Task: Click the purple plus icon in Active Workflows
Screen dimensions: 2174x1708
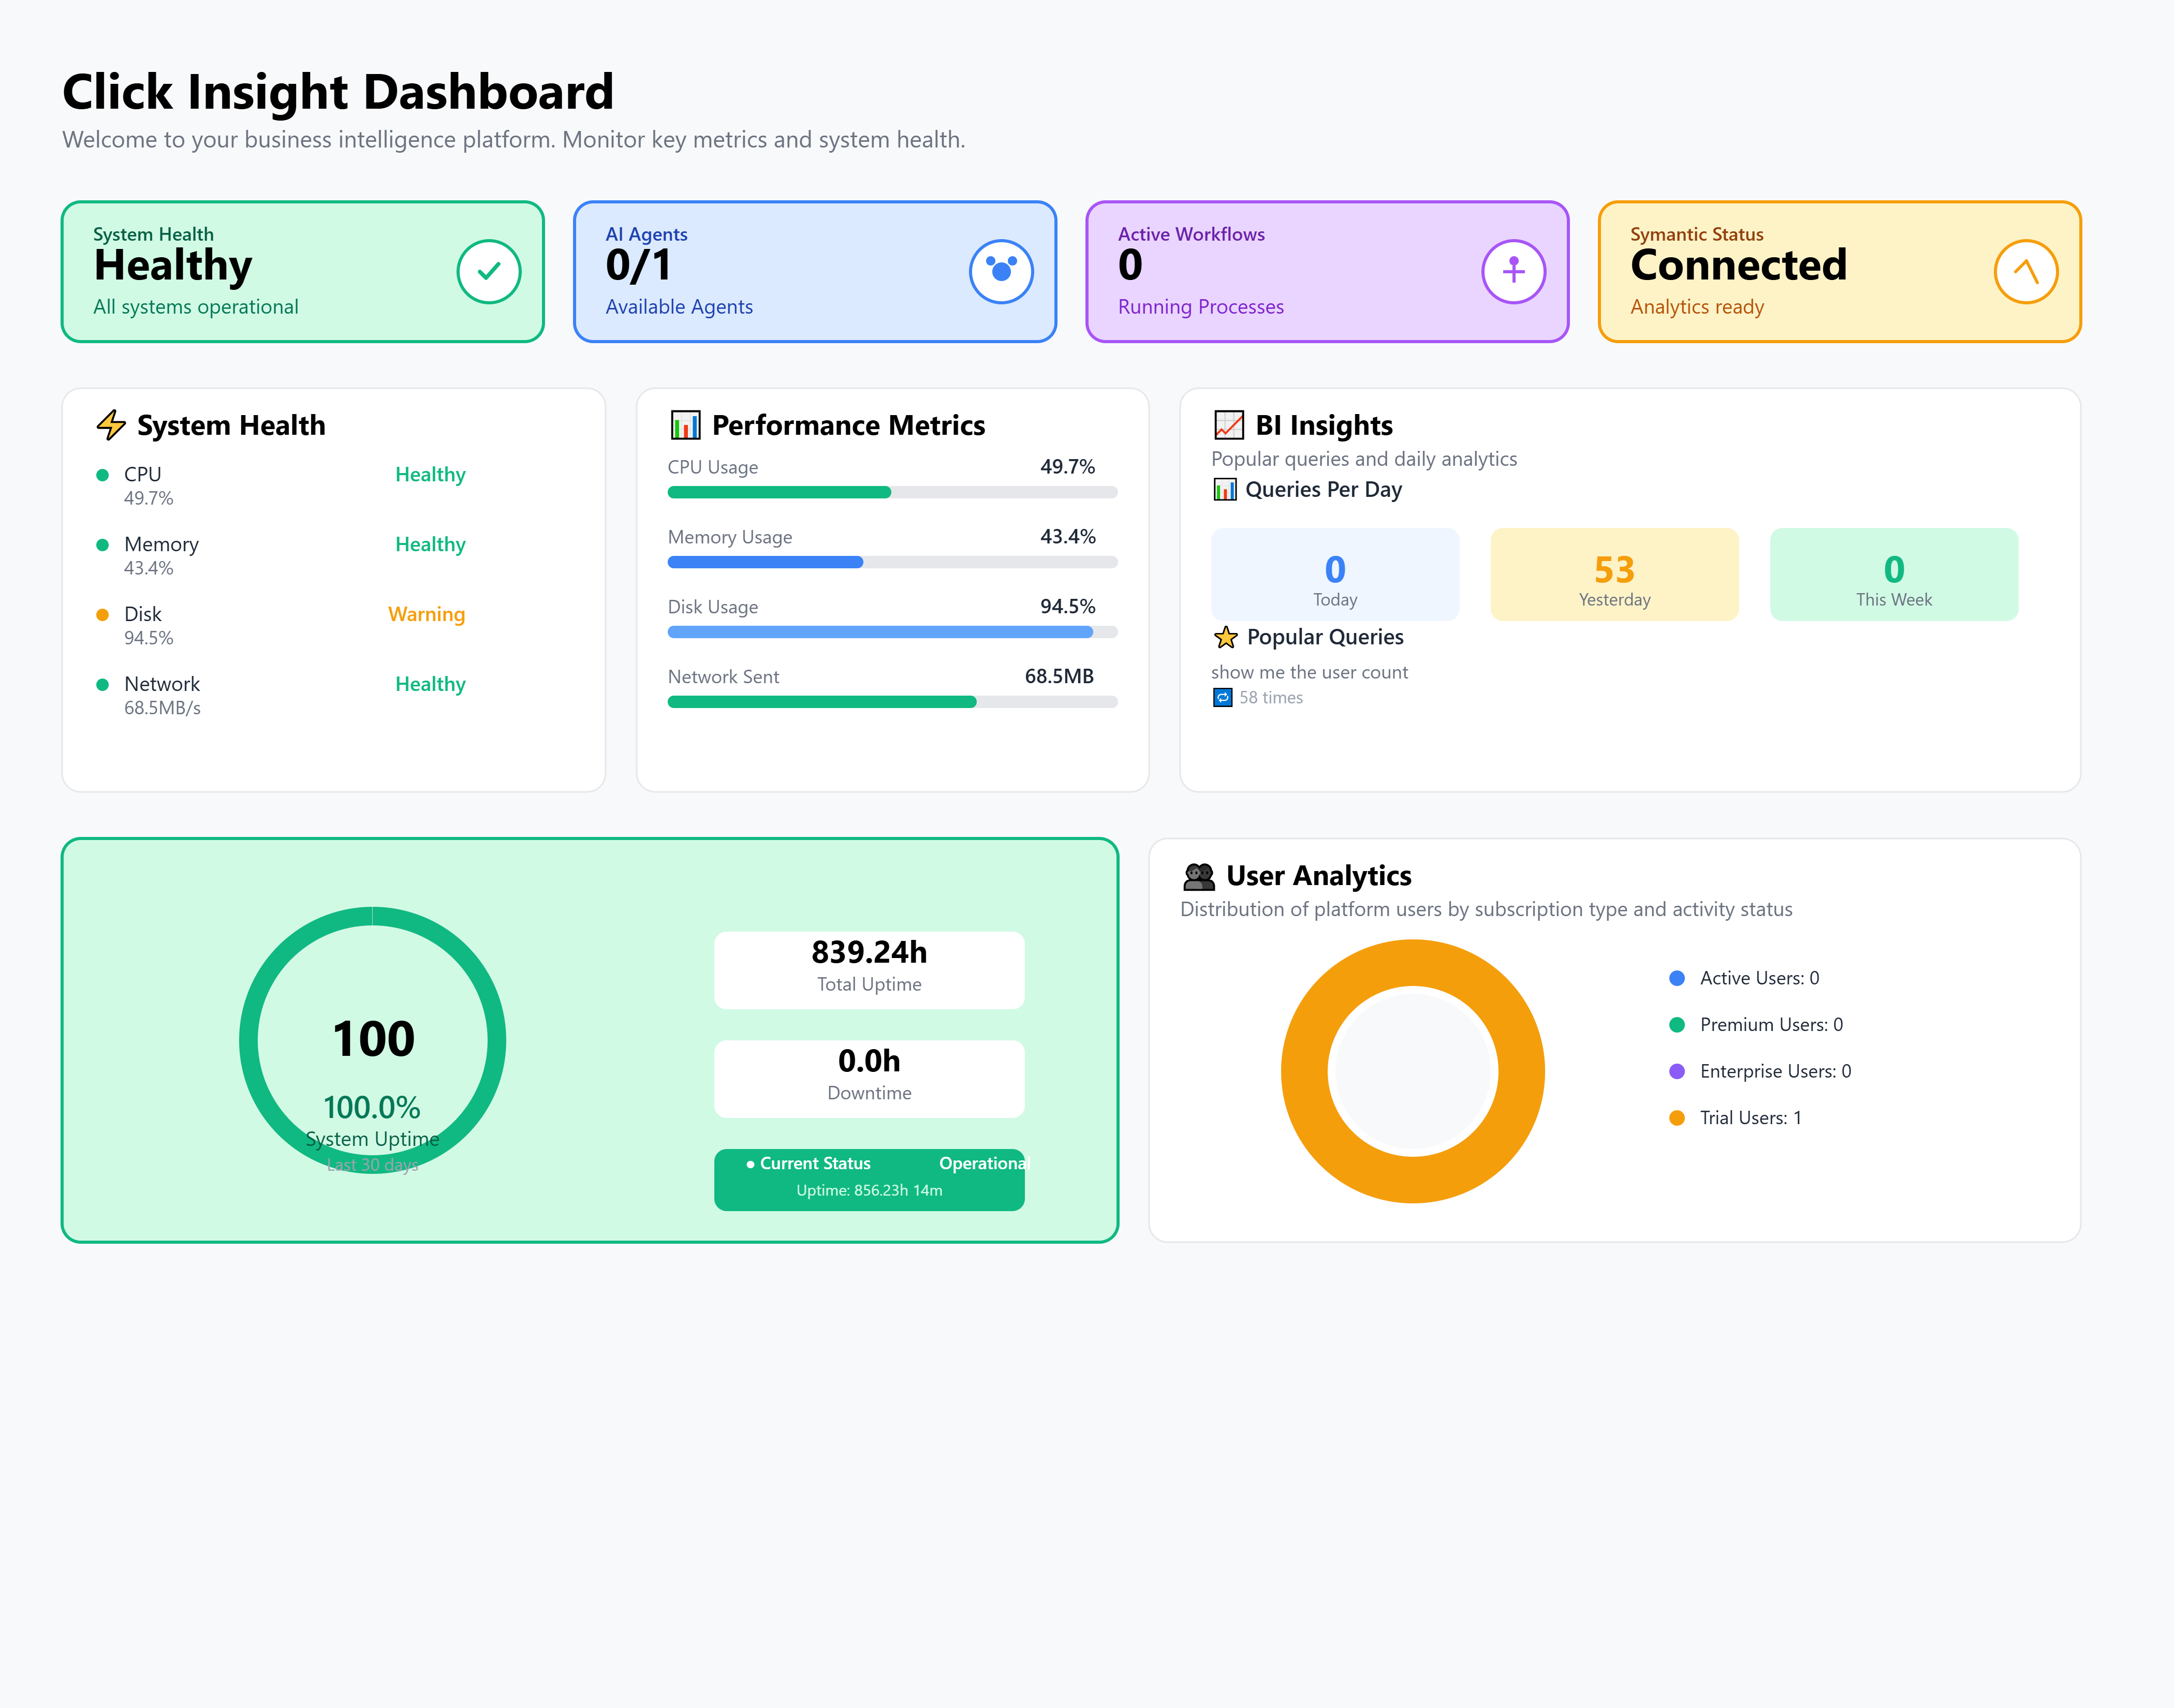Action: [x=1513, y=271]
